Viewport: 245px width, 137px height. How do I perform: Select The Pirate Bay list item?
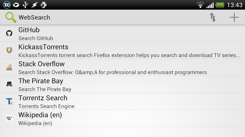point(122,84)
